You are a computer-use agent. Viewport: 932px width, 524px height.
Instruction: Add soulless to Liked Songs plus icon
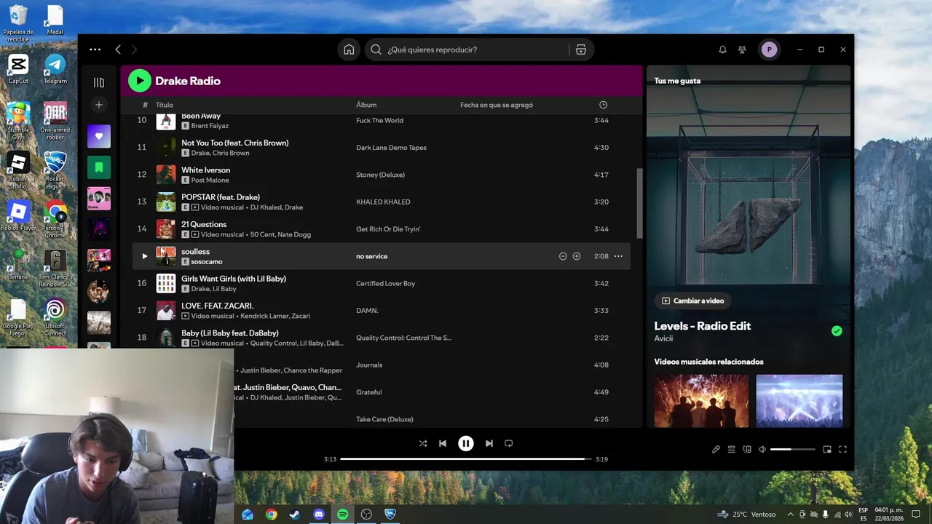(x=577, y=256)
